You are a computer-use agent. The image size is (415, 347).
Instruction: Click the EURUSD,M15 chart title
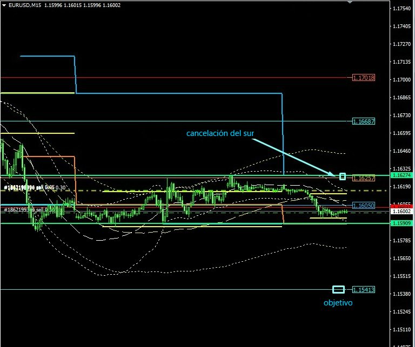point(25,5)
